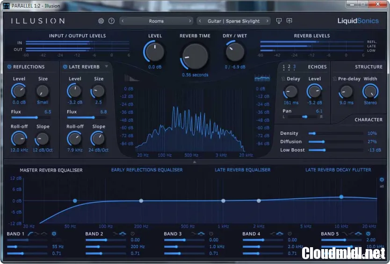
Task: Click the lock icon beside Pre-delay
Action: [335, 79]
